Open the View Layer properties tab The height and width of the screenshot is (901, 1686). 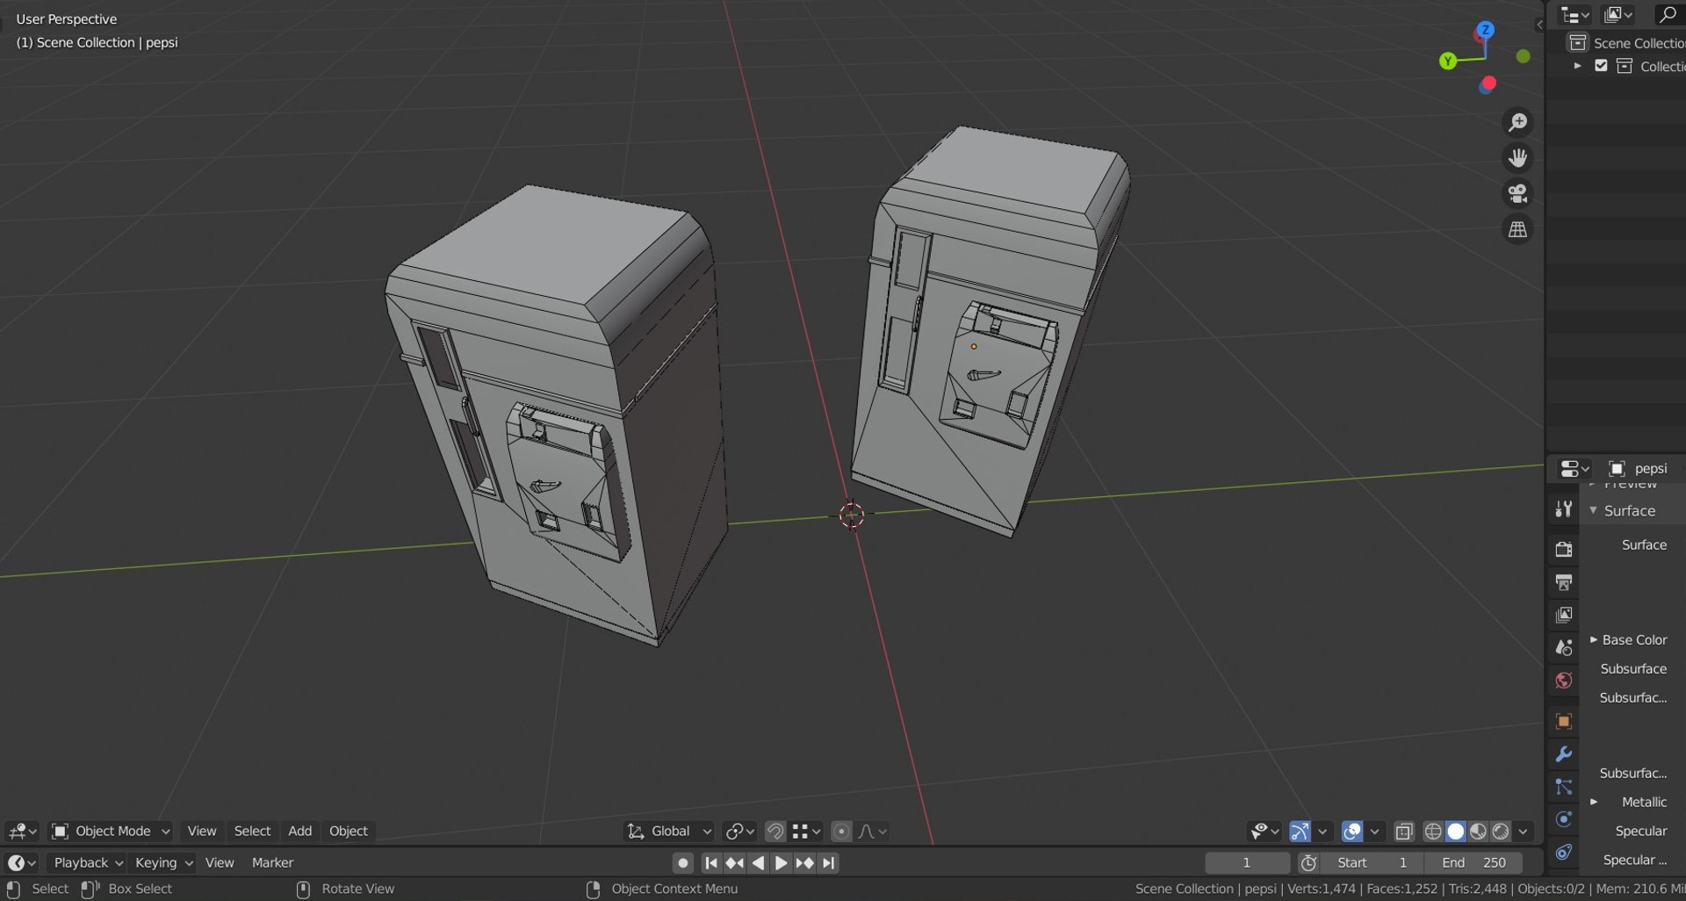pos(1564,615)
